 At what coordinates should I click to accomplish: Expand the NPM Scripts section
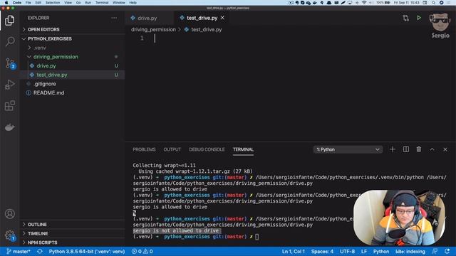(72, 242)
